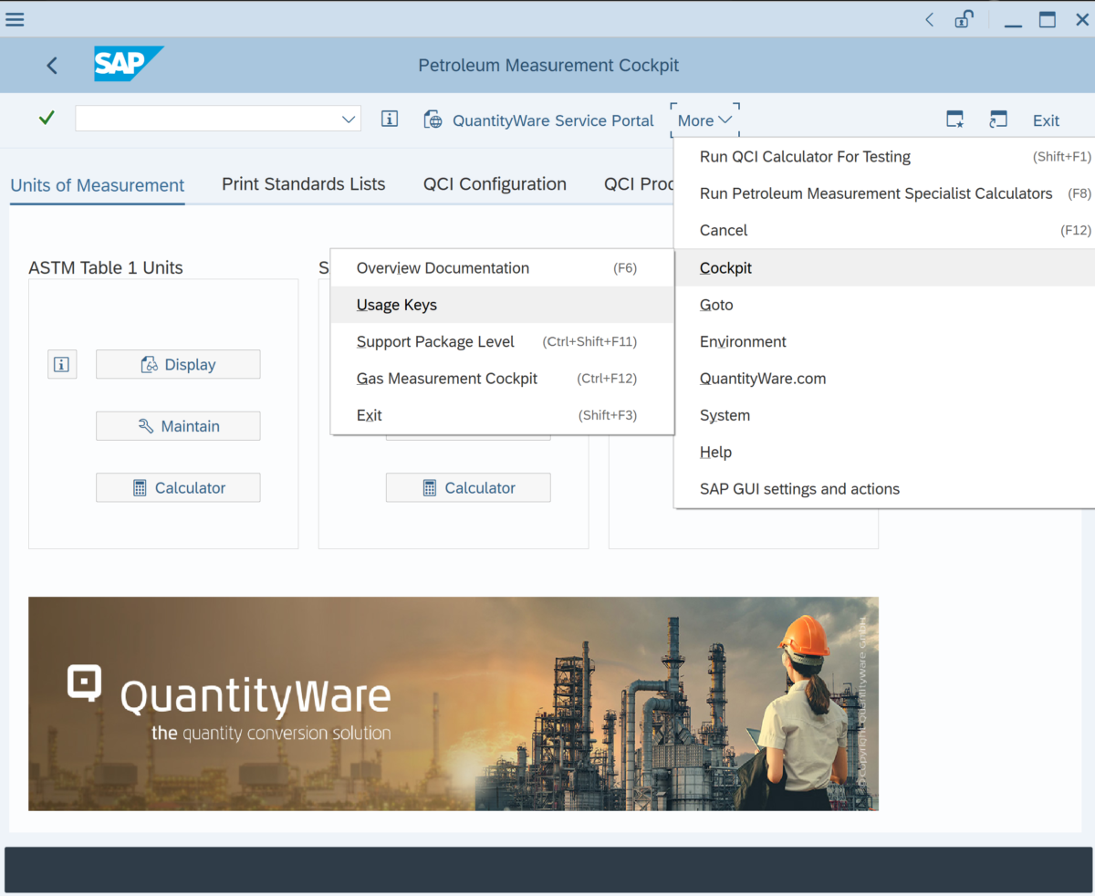The image size is (1095, 896).
Task: Open the command field dropdown arrow
Action: [348, 119]
